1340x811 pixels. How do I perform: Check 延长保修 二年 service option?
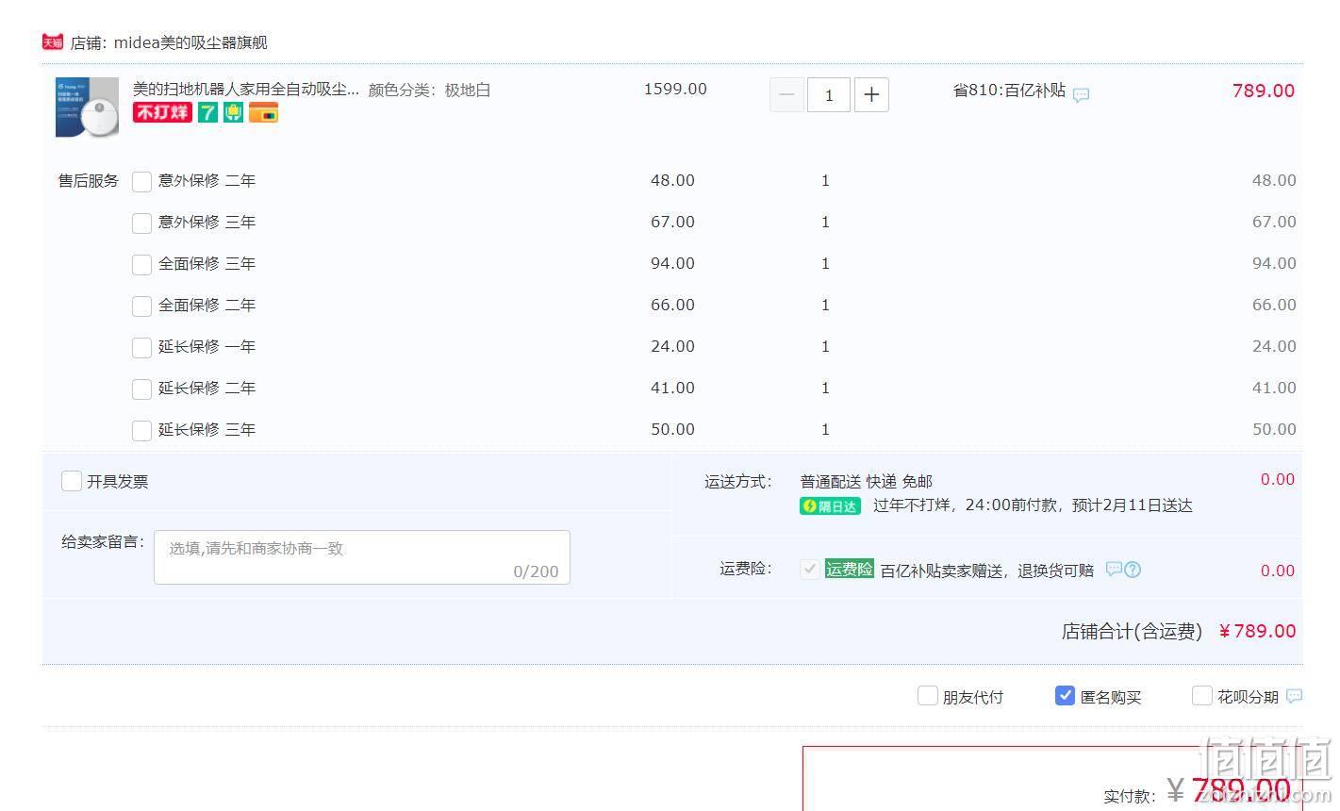(x=141, y=389)
